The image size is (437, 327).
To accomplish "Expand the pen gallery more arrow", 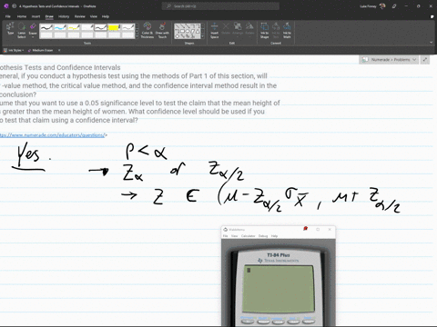I will coord(137,36).
